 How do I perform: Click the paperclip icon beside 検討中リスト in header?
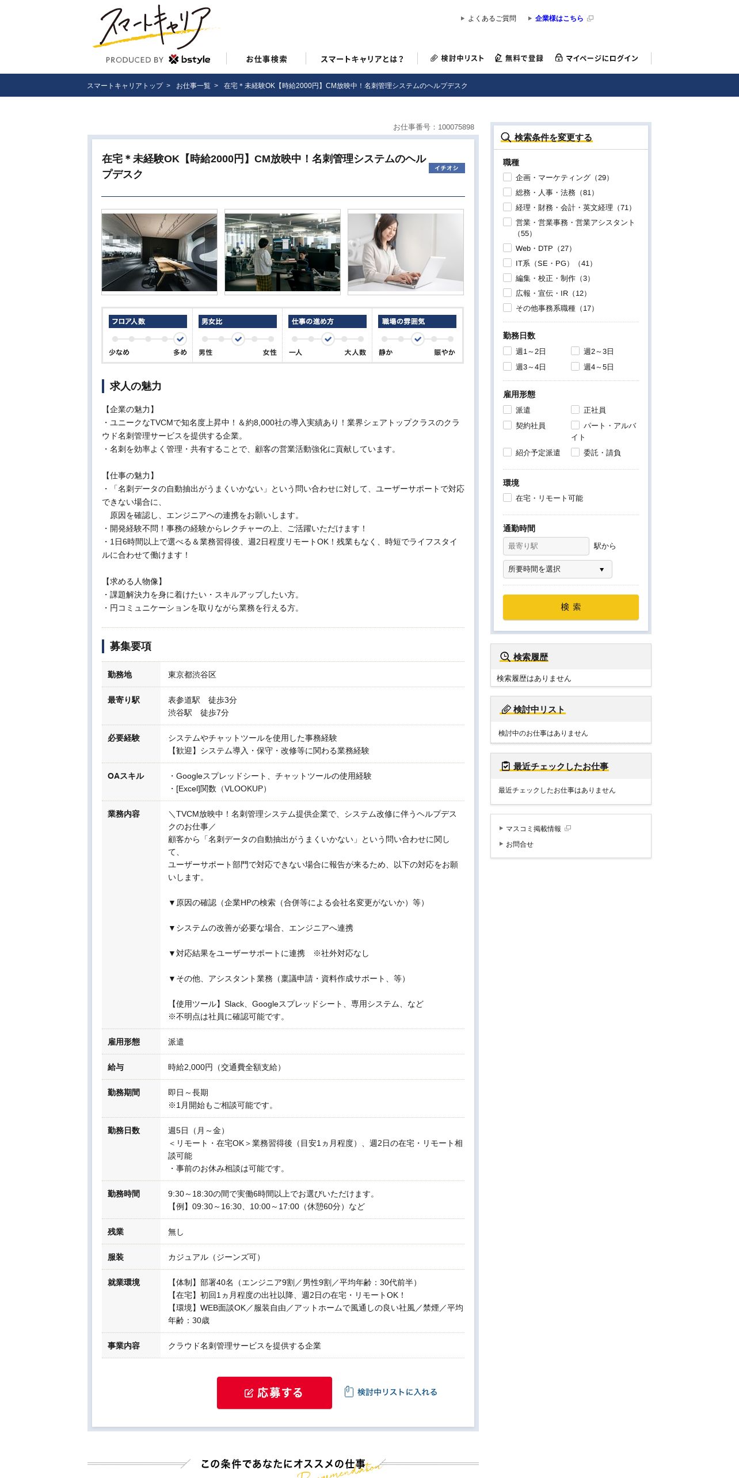tap(434, 58)
